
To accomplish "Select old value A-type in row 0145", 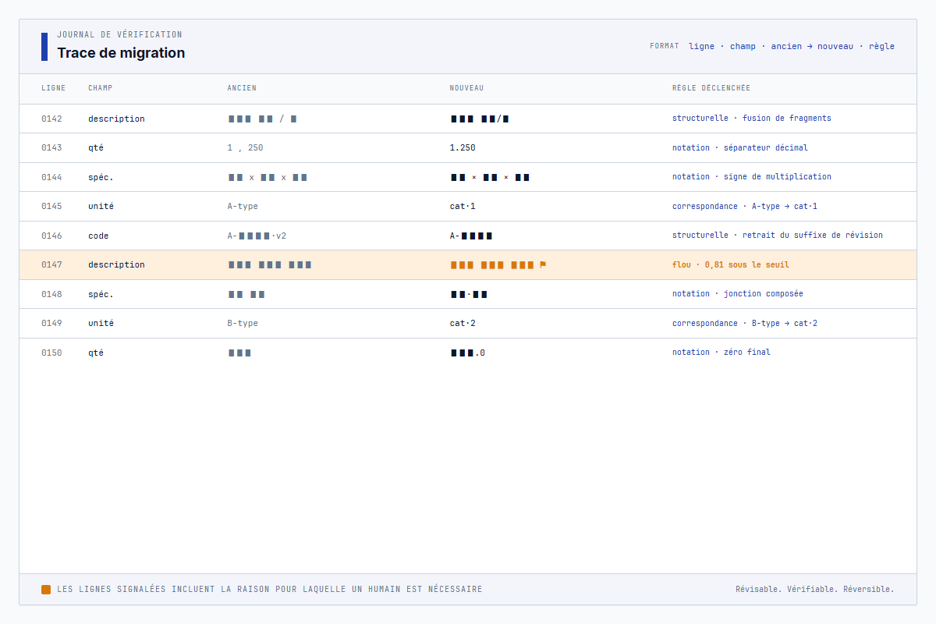I will (x=243, y=206).
